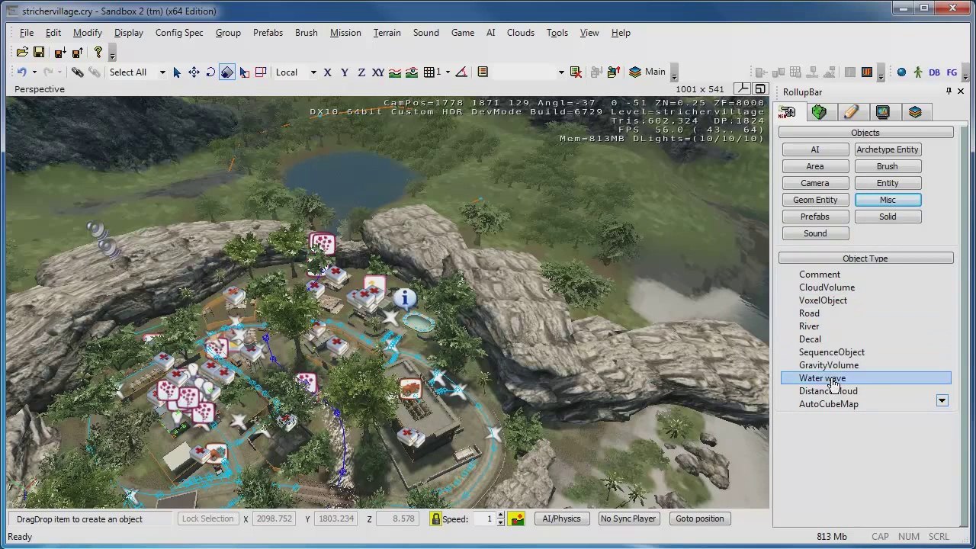Toggle Snap to Grid icon
Image resolution: width=976 pixels, height=549 pixels.
coord(429,72)
